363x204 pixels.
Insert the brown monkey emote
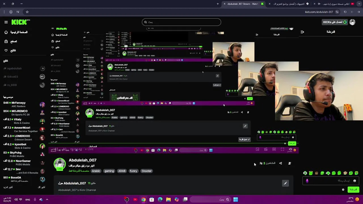click(x=345, y=173)
